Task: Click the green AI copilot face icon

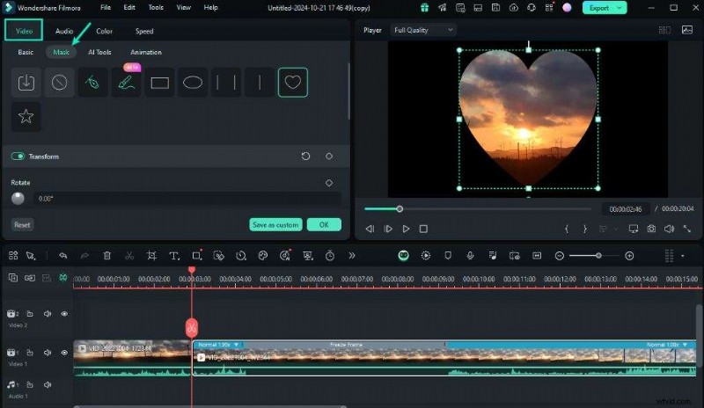Action: tap(404, 255)
